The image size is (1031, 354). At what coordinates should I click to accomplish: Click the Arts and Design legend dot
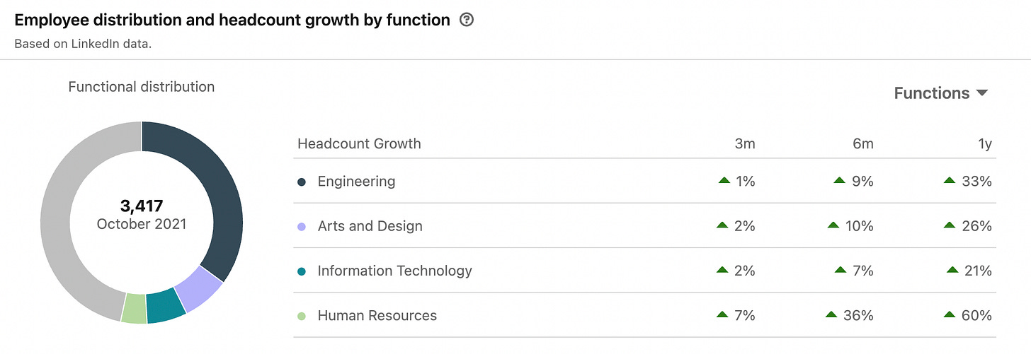pos(302,226)
